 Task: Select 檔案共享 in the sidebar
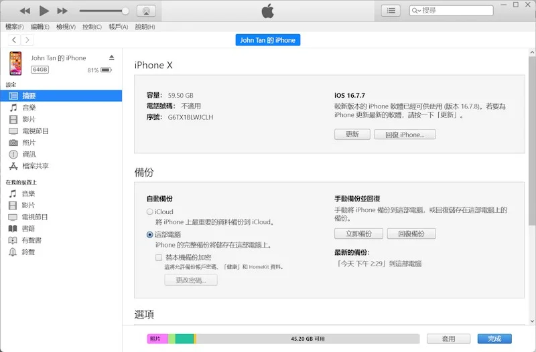(x=35, y=166)
